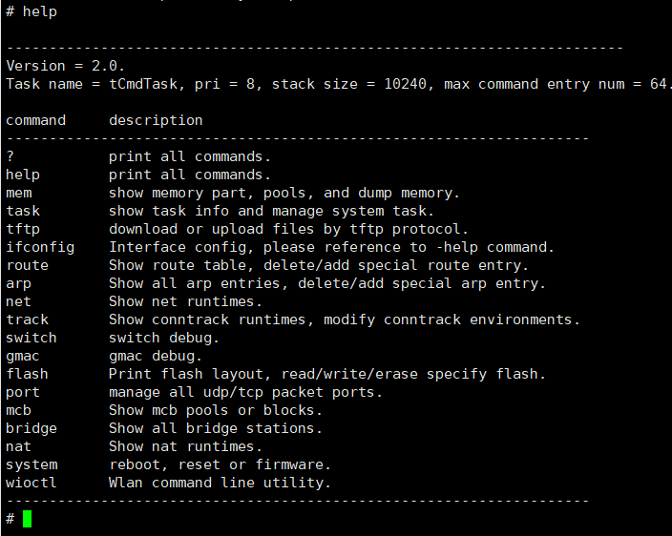Click the 'track' command in the list
672x536 pixels.
pyautogui.click(x=28, y=320)
